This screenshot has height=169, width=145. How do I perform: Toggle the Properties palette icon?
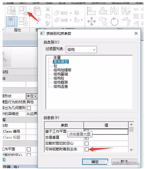(12, 22)
